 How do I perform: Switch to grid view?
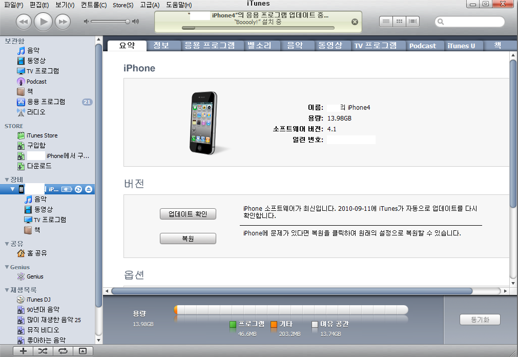399,22
